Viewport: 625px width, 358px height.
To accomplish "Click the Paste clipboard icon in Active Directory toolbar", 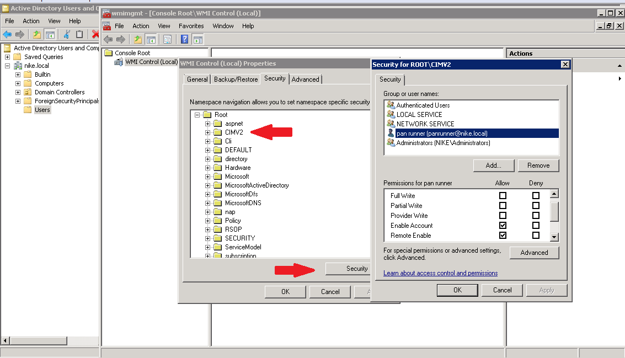I will pyautogui.click(x=79, y=34).
